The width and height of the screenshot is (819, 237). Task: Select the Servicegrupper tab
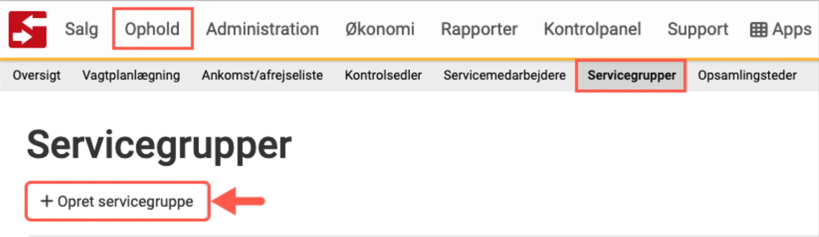pos(632,75)
